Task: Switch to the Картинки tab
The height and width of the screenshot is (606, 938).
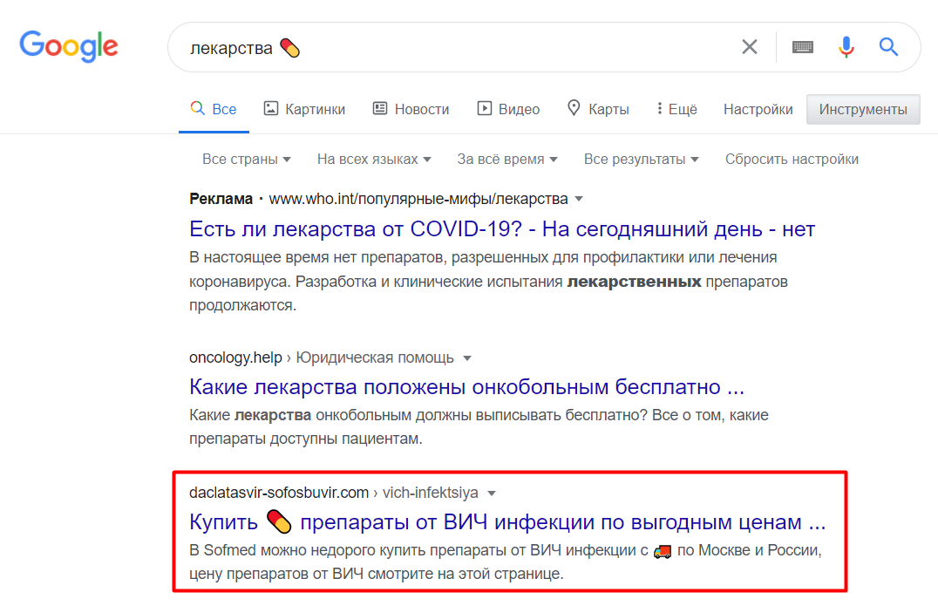Action: (x=304, y=109)
